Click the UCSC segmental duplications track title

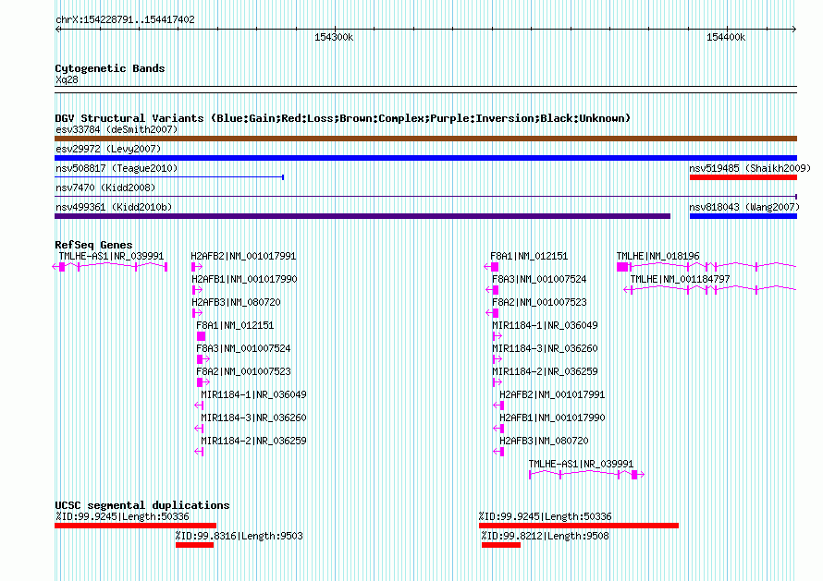(141, 505)
